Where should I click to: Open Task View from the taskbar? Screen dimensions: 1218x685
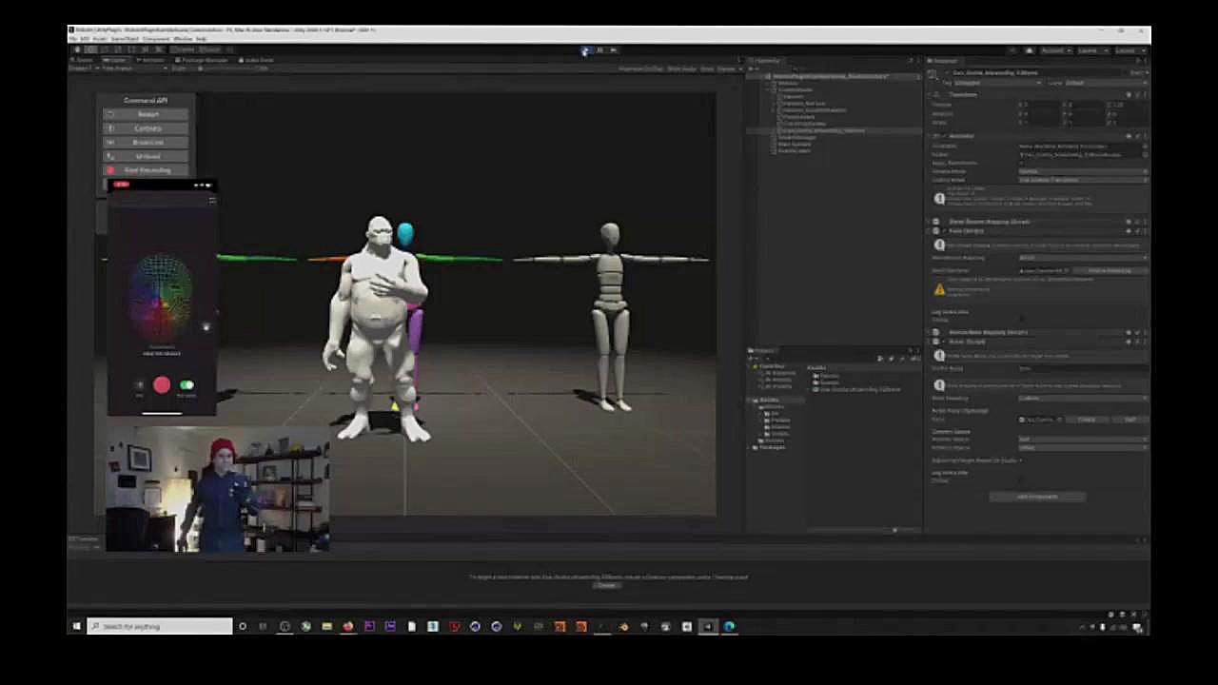point(264,626)
